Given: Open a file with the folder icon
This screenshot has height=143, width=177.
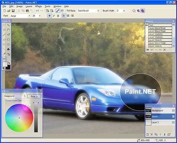Looking at the screenshot, I should [x=9, y=11].
